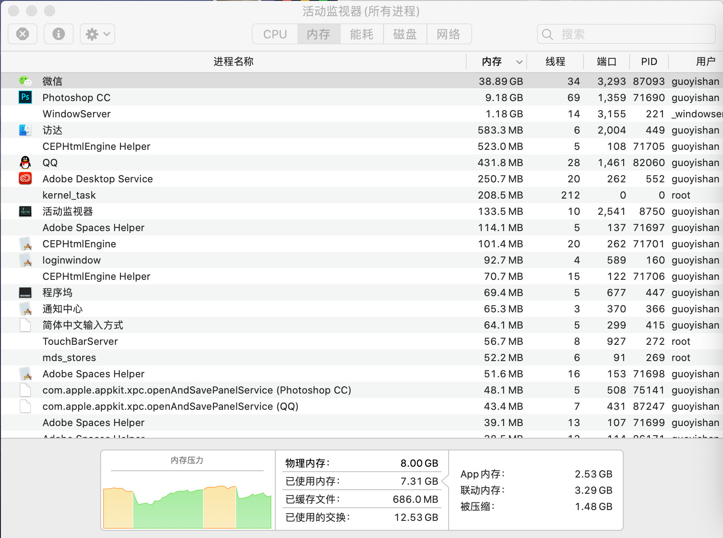
Task: Select the kernel_task process name
Action: tap(69, 195)
